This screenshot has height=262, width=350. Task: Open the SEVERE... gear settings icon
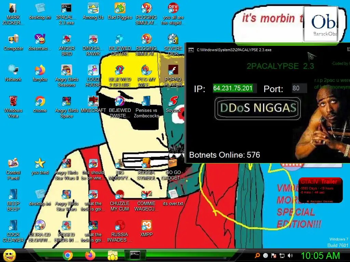173,45
